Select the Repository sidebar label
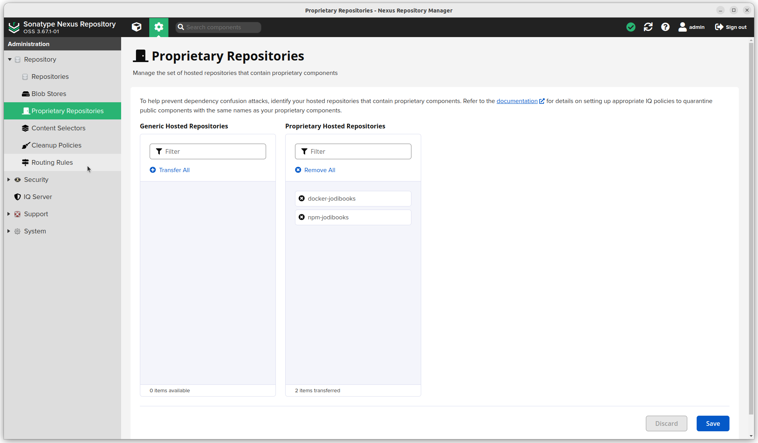 click(x=40, y=59)
